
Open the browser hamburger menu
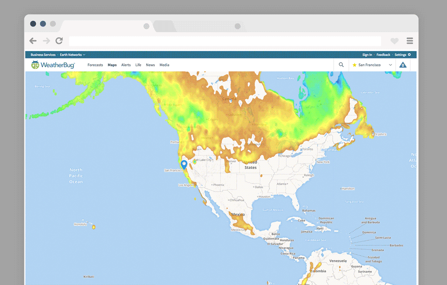coord(409,41)
